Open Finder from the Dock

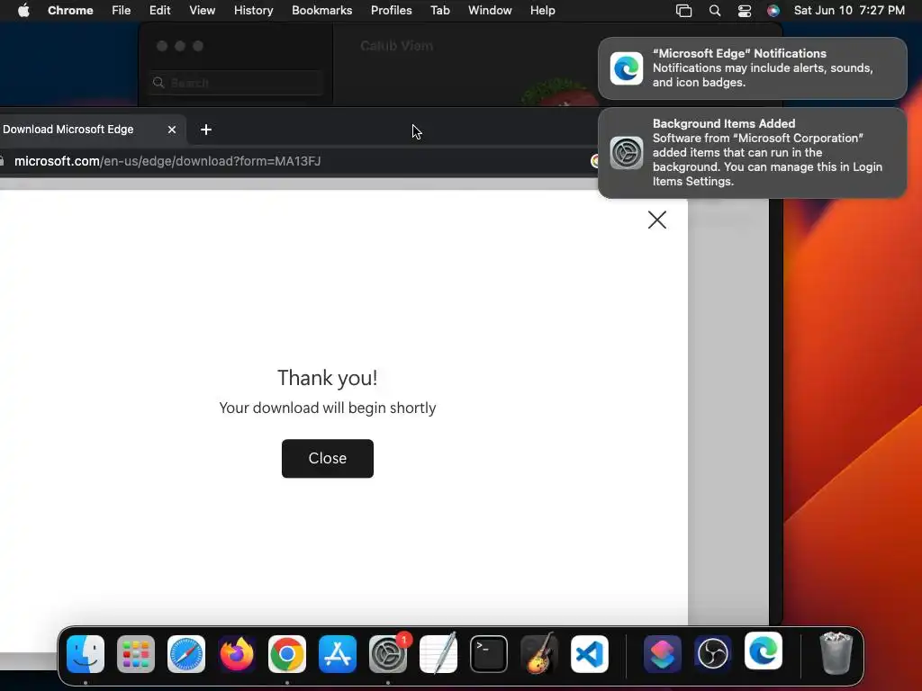(x=86, y=654)
